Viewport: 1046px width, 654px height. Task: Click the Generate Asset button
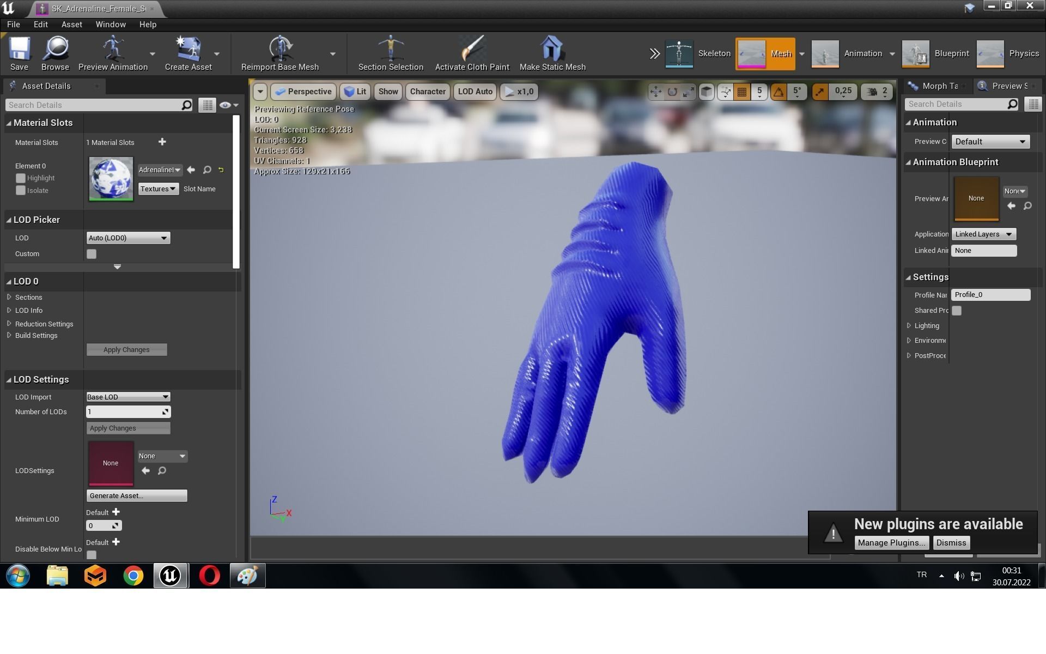click(137, 495)
